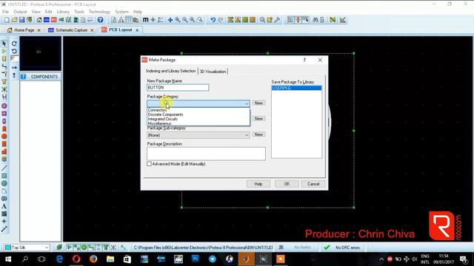Click the Rotate Anti-clockwise icon

point(14,51)
